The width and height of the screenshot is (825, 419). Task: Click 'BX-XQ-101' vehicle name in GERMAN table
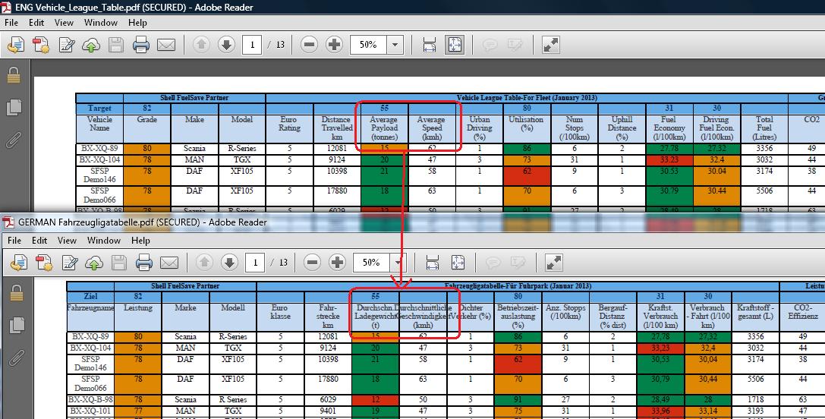pyautogui.click(x=90, y=411)
